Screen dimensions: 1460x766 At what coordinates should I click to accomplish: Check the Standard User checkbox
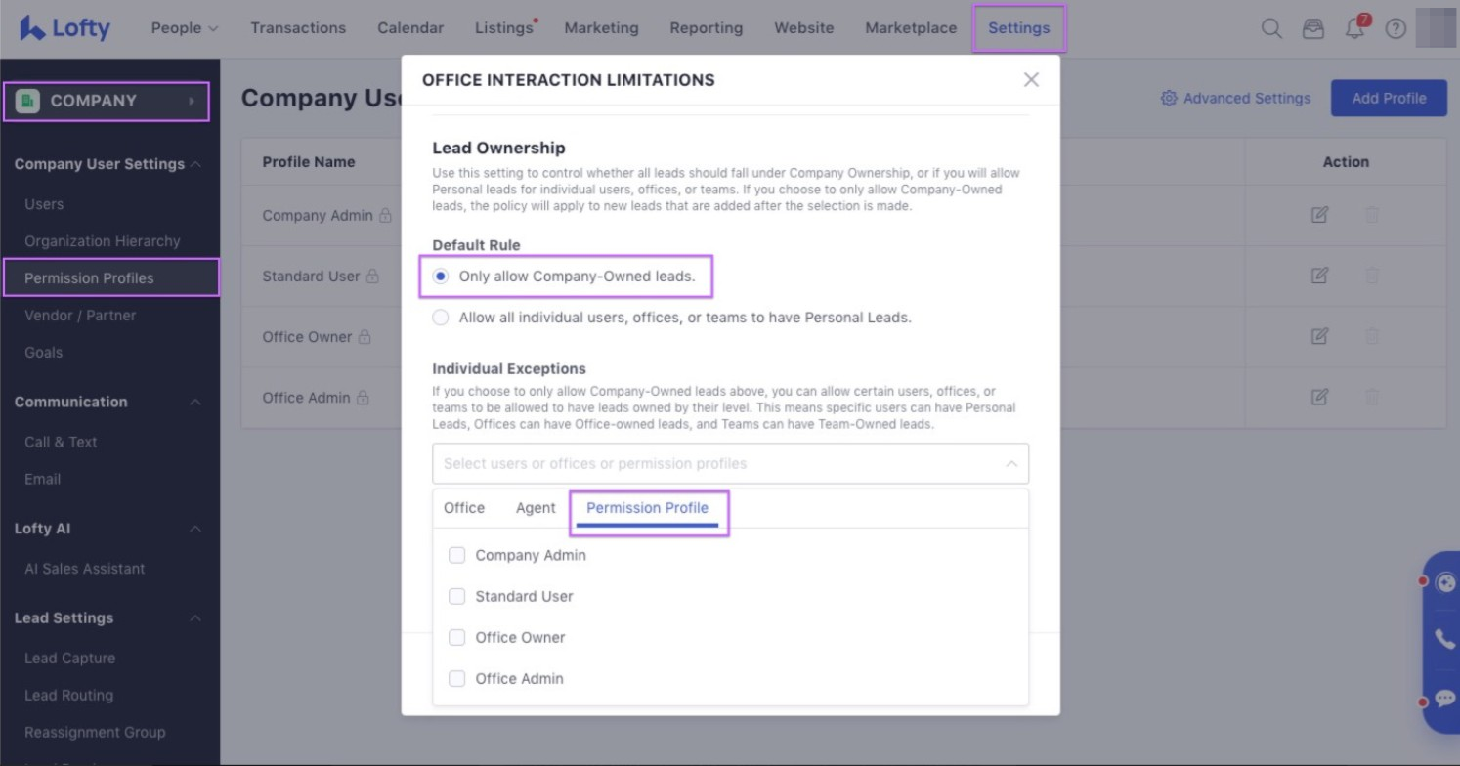point(456,596)
